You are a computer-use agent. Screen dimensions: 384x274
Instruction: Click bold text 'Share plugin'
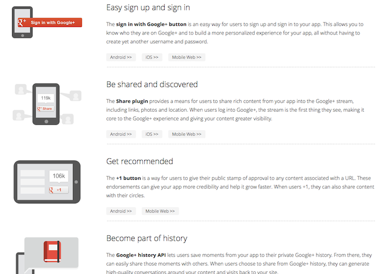tap(132, 101)
